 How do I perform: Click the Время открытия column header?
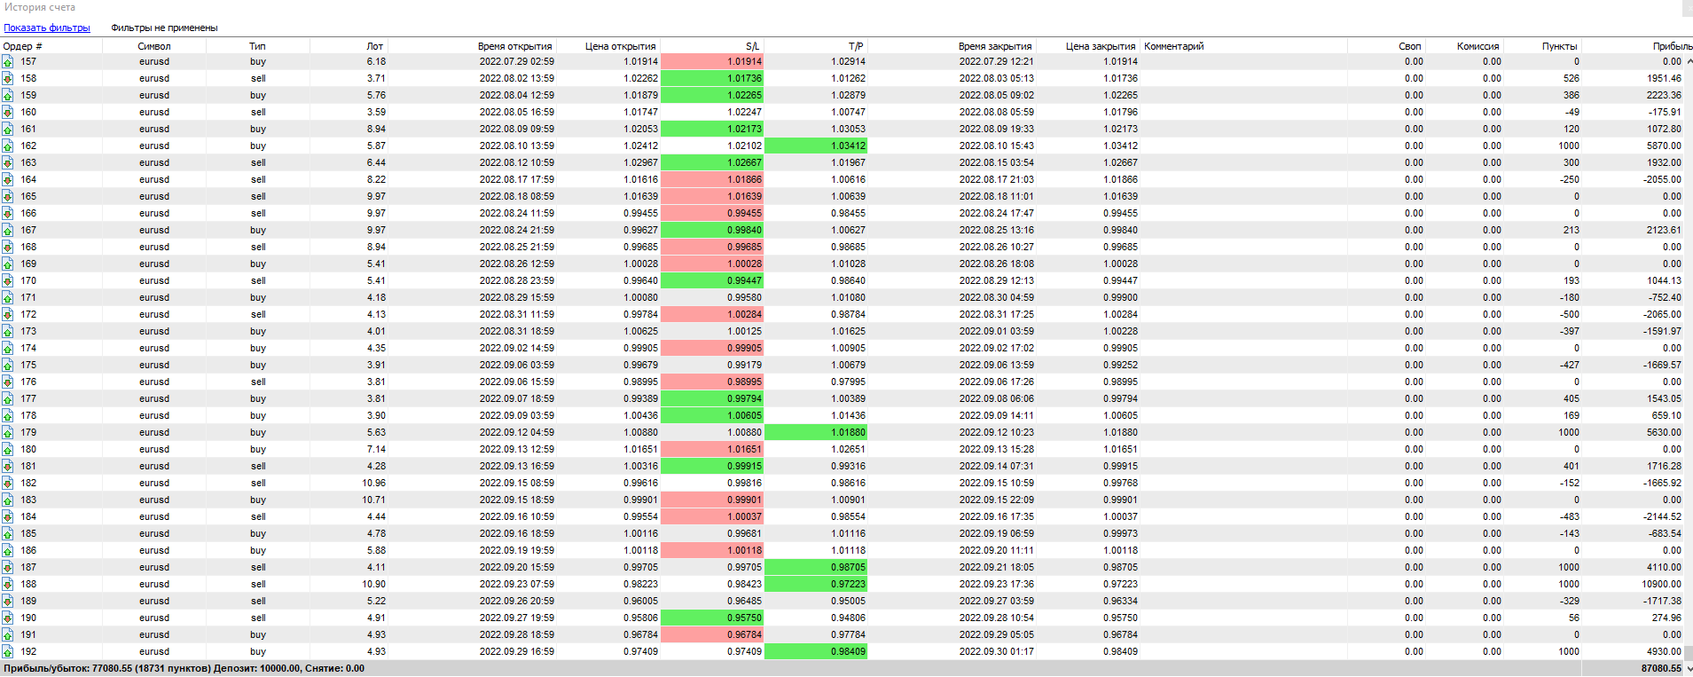(514, 46)
